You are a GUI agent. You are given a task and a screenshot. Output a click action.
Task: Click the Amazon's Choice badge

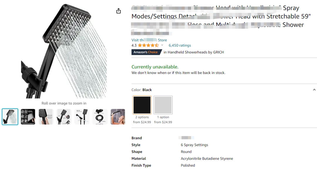coord(146,52)
